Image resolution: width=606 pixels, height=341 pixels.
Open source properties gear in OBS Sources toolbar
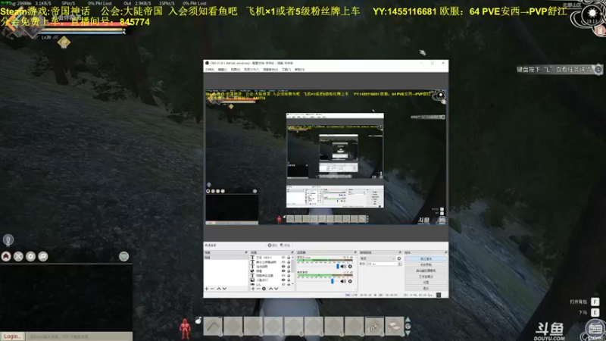[x=264, y=289]
